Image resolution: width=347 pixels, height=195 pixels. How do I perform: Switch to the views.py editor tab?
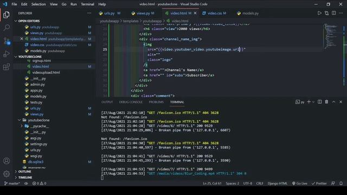(143, 13)
